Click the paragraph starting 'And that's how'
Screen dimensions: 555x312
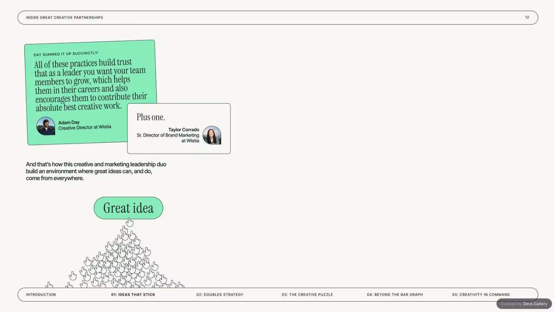[x=96, y=171]
